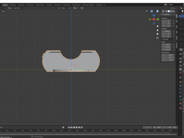Click the green Y axis on navigation gizmo
Screen dimensions: 184x138
(x=158, y=19)
